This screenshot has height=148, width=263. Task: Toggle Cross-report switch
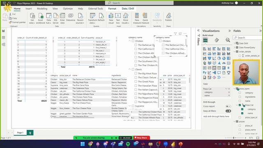pyautogui.click(x=228, y=106)
